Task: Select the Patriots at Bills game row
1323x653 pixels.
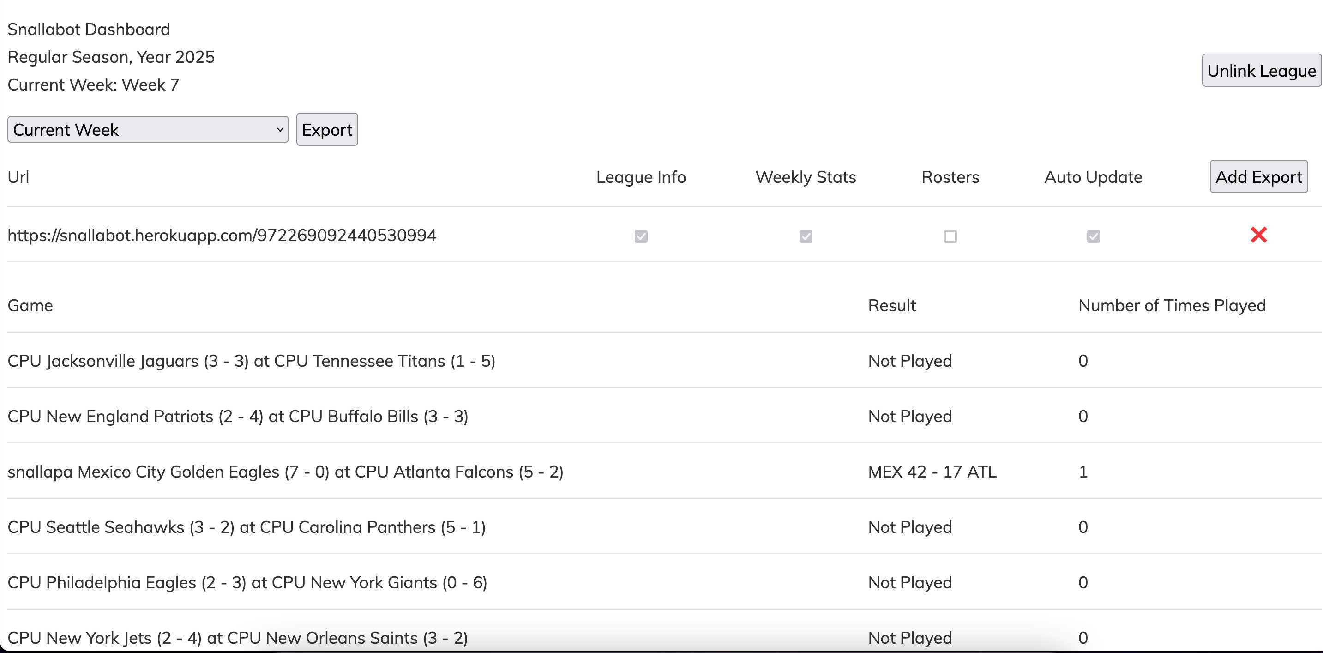Action: pos(238,416)
